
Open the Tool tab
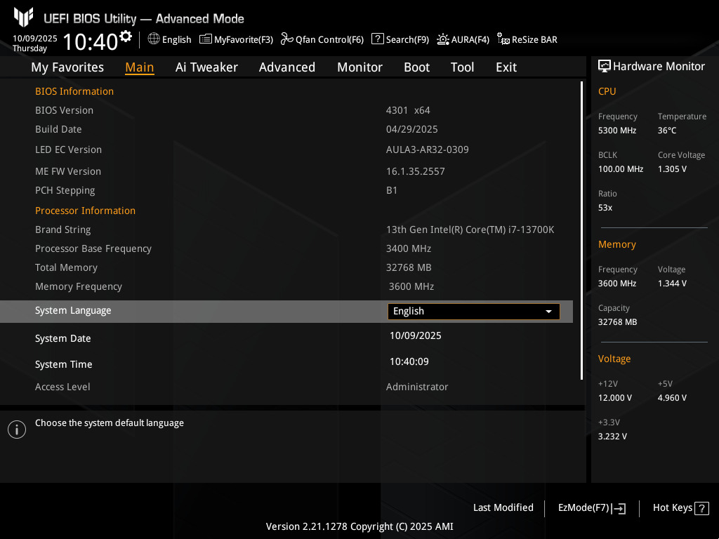pyautogui.click(x=462, y=67)
